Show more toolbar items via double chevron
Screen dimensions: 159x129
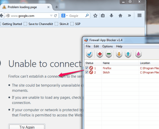[x=129, y=15]
